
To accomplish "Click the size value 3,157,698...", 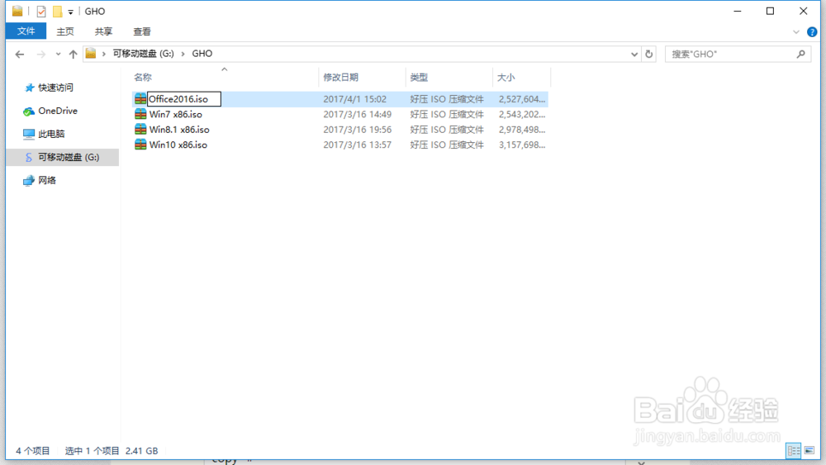I will pyautogui.click(x=521, y=145).
